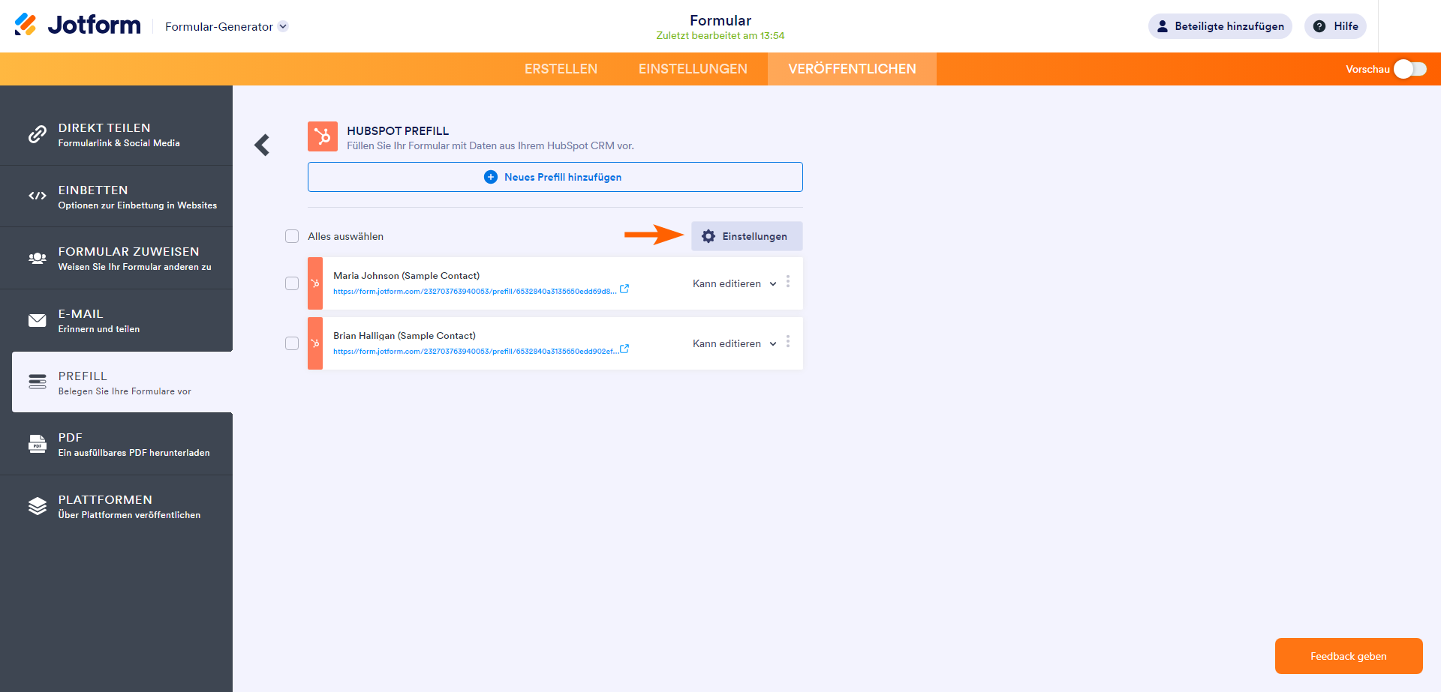1441x692 pixels.
Task: Click the gear icon in Einstellungen
Action: pos(708,236)
